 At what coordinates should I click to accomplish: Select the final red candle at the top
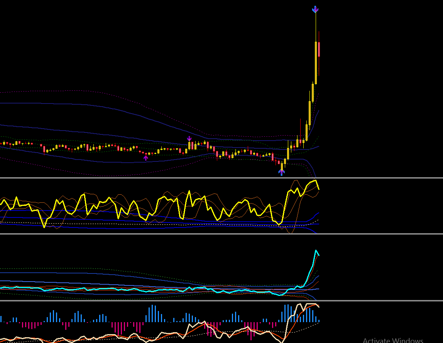[319, 49]
